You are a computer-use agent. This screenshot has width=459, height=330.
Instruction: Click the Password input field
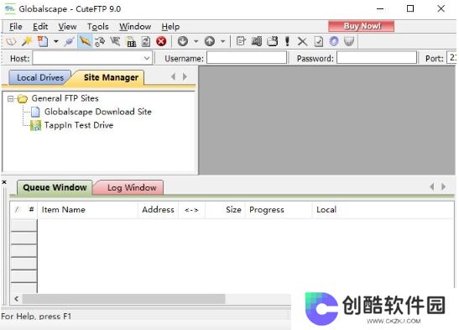pos(377,58)
